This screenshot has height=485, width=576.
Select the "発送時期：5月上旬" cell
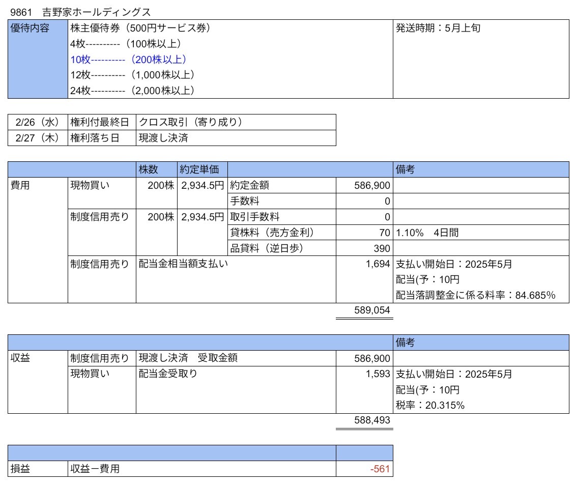click(481, 59)
